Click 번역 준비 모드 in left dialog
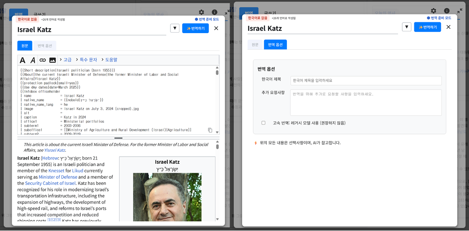This screenshot has height=231, width=469. 207,19
